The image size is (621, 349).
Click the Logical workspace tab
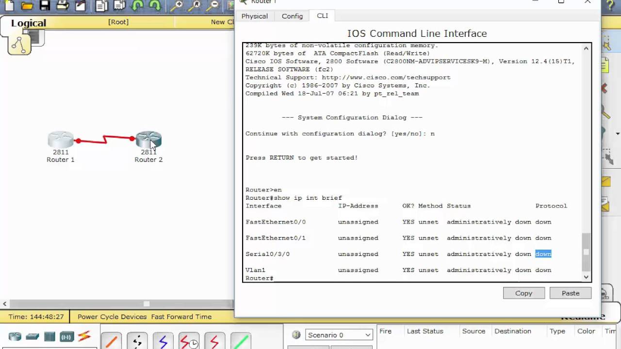pos(29,23)
